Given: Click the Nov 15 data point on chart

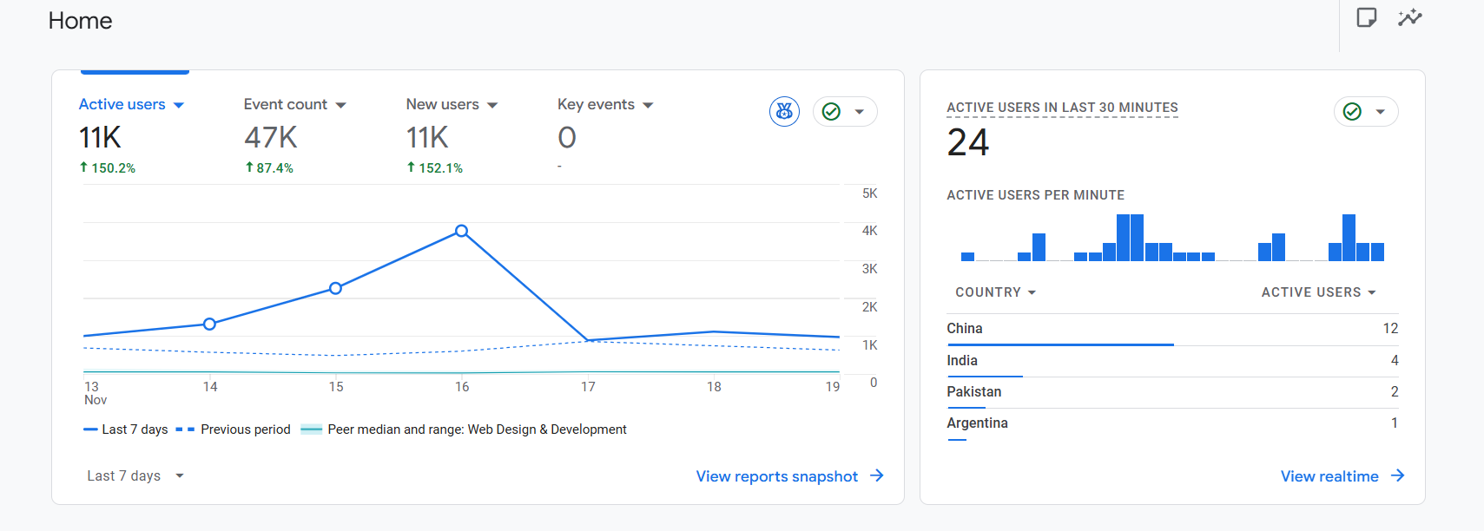Looking at the screenshot, I should [336, 288].
